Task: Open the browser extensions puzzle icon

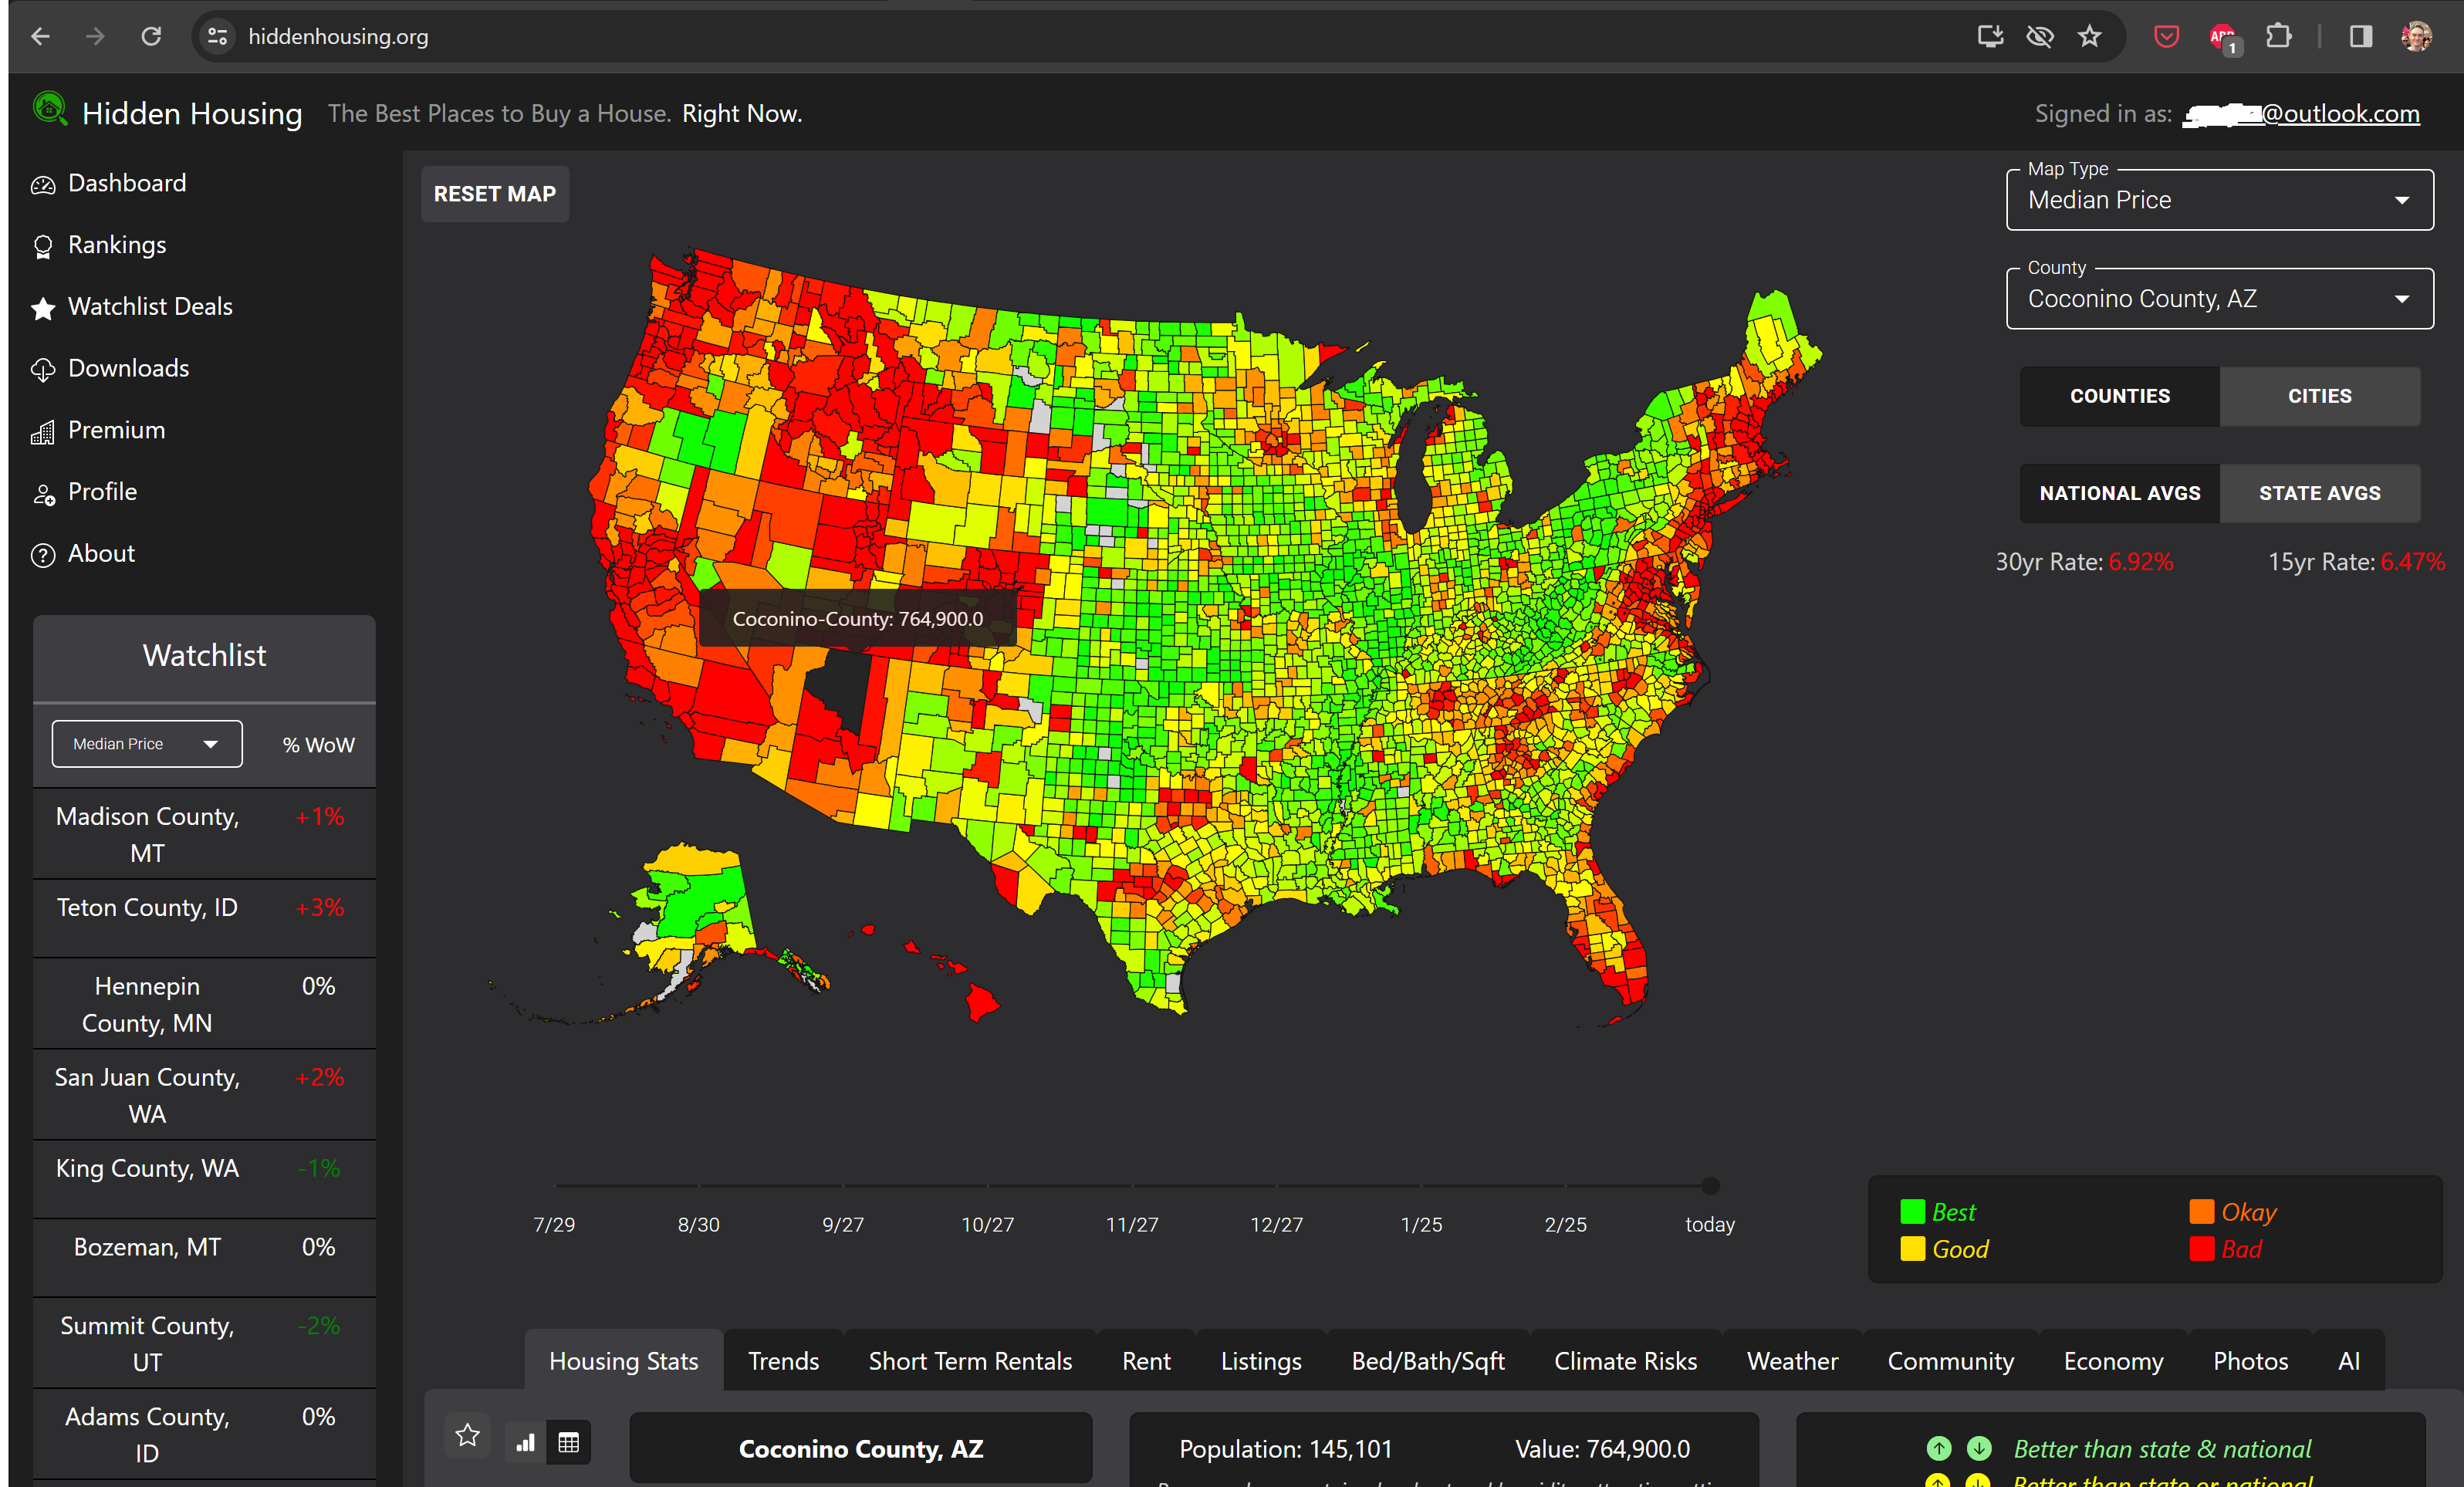Action: point(2279,37)
